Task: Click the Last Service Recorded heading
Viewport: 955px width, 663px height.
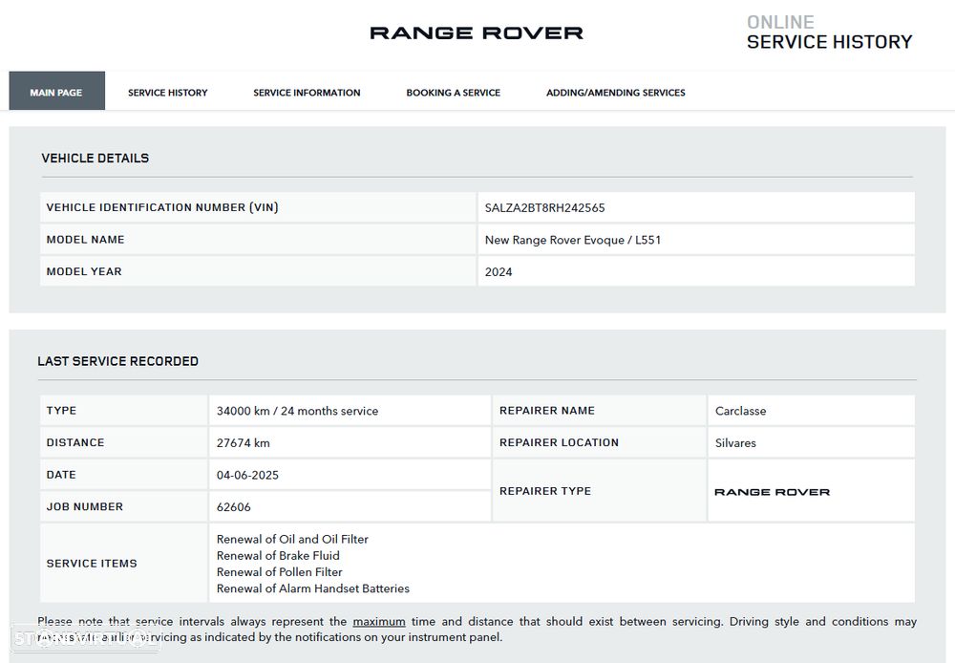Action: click(x=118, y=361)
